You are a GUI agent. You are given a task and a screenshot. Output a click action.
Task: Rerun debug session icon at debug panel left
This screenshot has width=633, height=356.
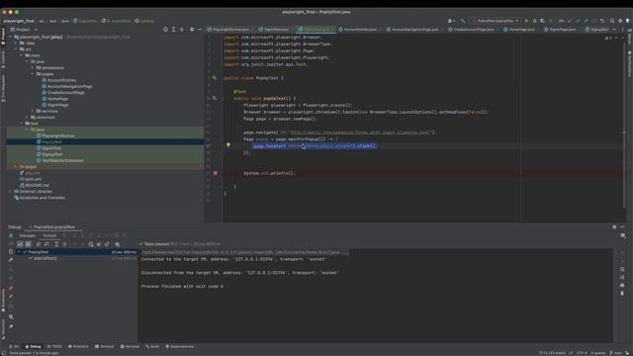pos(11,235)
